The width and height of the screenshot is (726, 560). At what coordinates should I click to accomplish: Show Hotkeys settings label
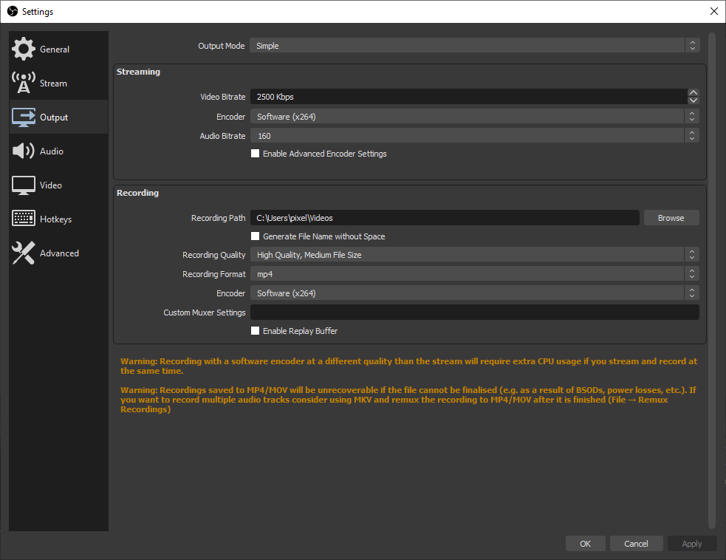[x=55, y=219]
